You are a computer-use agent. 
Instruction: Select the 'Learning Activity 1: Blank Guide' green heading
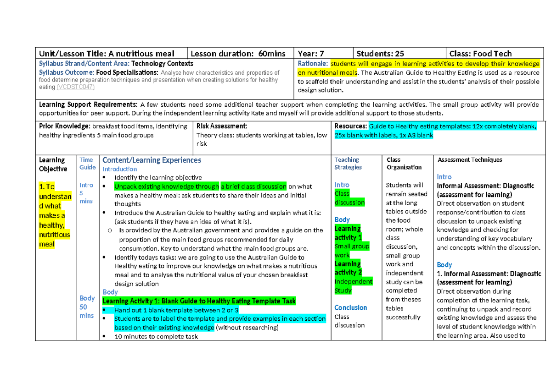pos(199,301)
